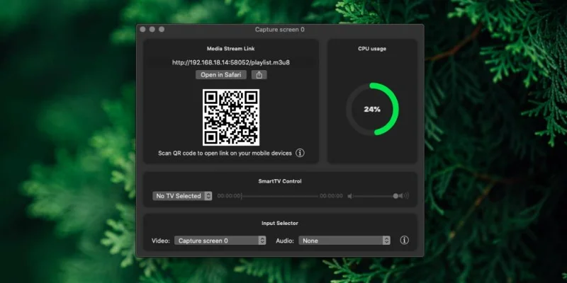Click the playlist.m3u8 stream URL field

click(x=231, y=62)
